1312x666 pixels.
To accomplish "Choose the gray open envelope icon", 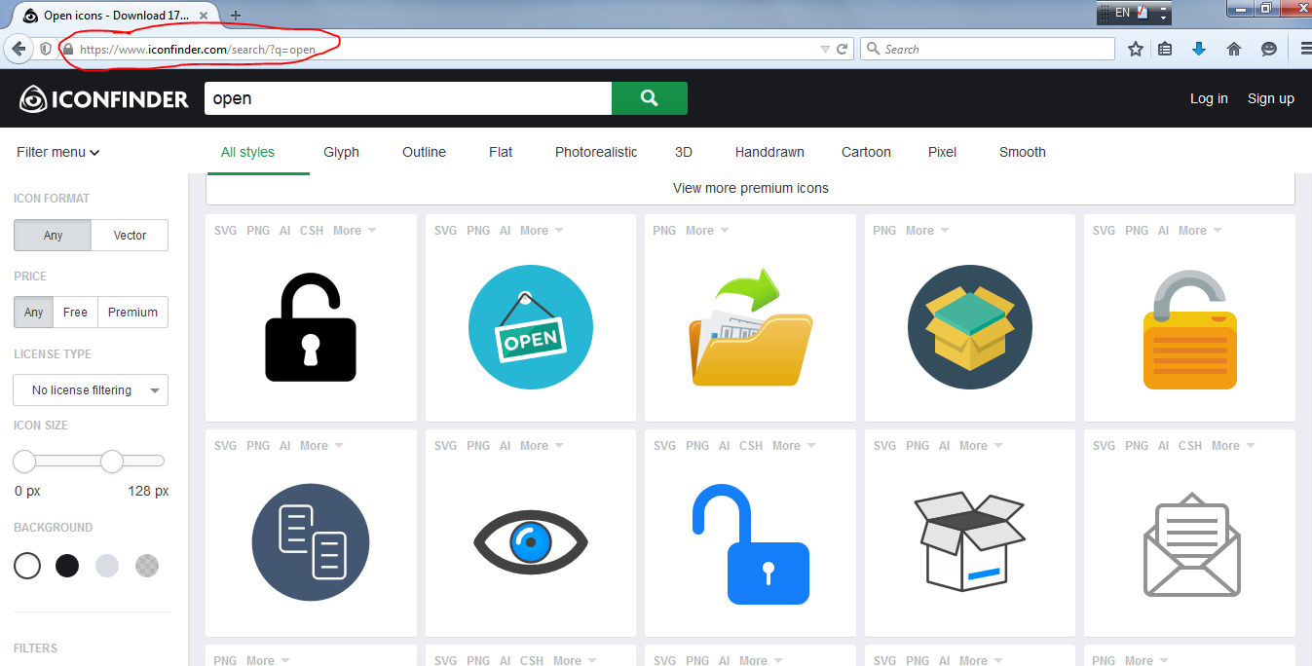I will pyautogui.click(x=1191, y=542).
